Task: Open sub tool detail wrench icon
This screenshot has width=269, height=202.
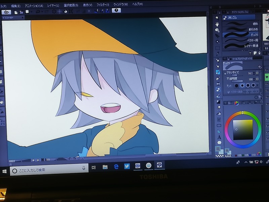Action: pyautogui.click(x=260, y=97)
